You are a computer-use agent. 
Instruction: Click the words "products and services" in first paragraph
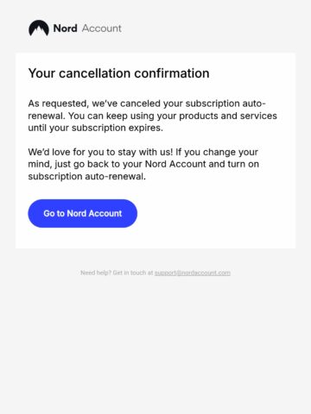(x=228, y=116)
